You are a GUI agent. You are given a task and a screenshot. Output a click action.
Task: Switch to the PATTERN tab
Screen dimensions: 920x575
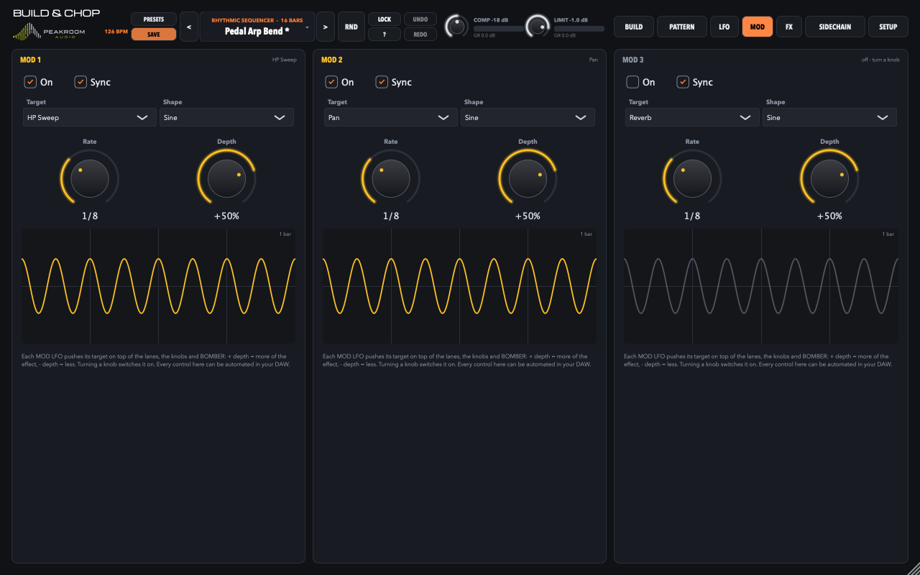pos(681,27)
